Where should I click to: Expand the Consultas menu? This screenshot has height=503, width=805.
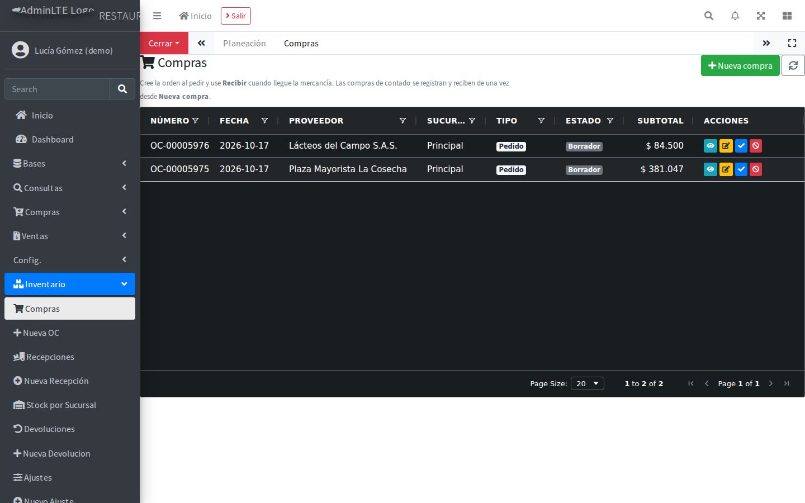click(70, 188)
